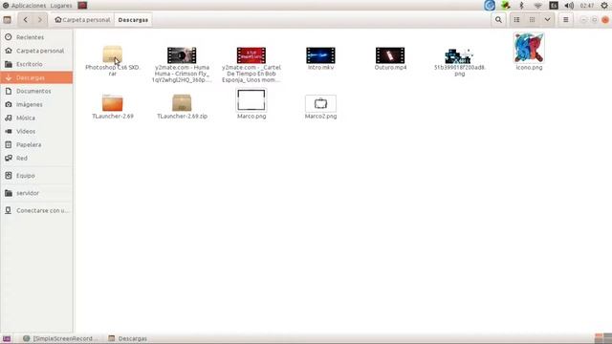Image resolution: width=612 pixels, height=344 pixels.
Task: Open the keyboard layout indicator
Action: [554, 5]
